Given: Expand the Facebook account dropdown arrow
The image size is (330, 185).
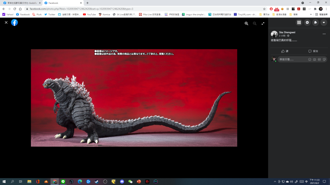Looking at the screenshot, I should pos(324,22).
